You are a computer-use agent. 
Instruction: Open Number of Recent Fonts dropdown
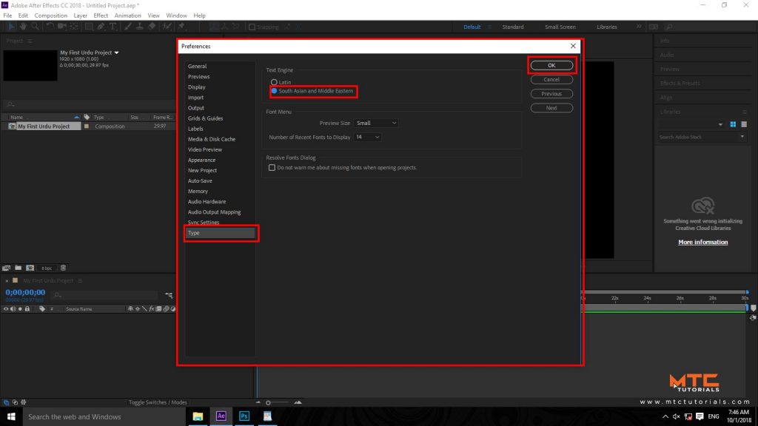coord(367,137)
